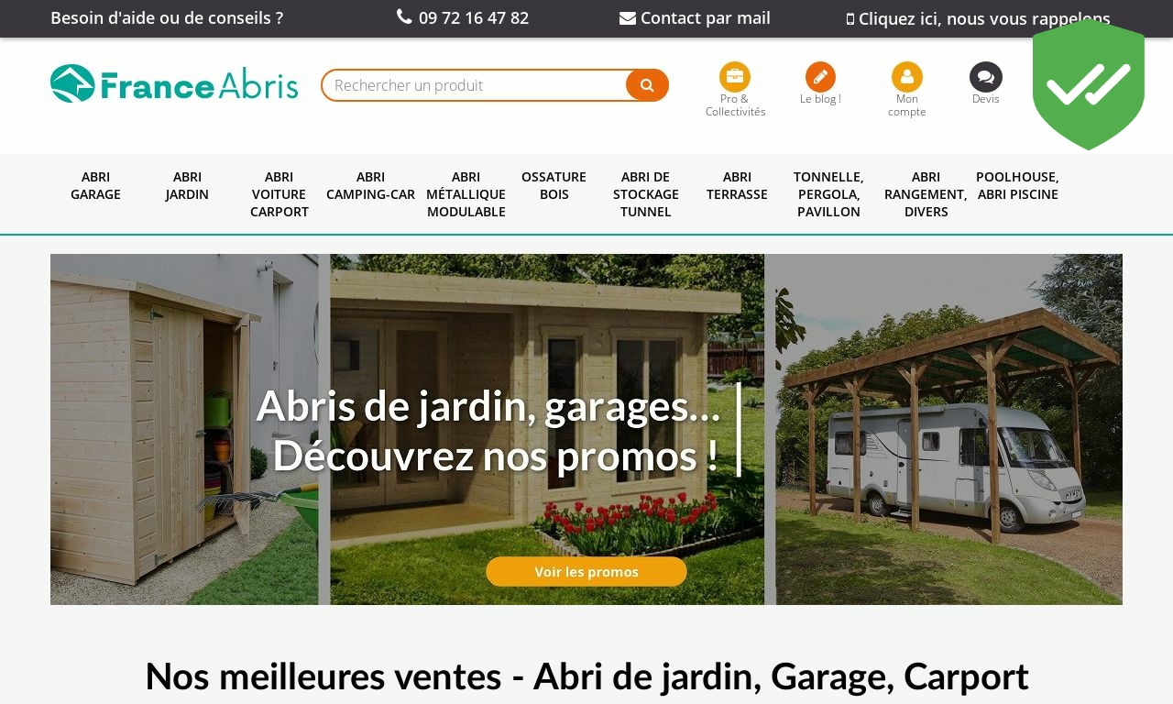Click 'Cliquez ici, nous vous rappelons' link

pyautogui.click(x=979, y=18)
